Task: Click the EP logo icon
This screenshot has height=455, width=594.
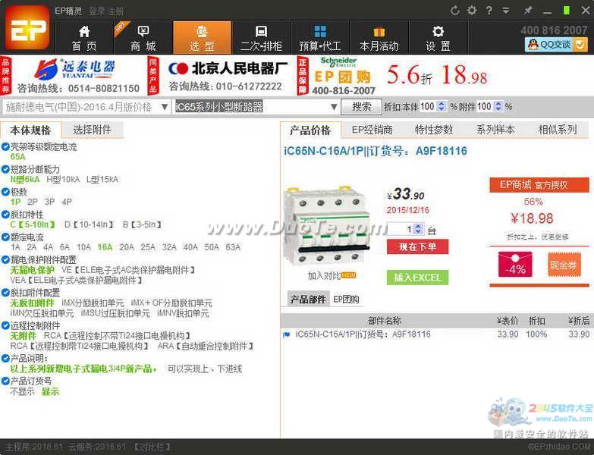Action: coord(27,29)
